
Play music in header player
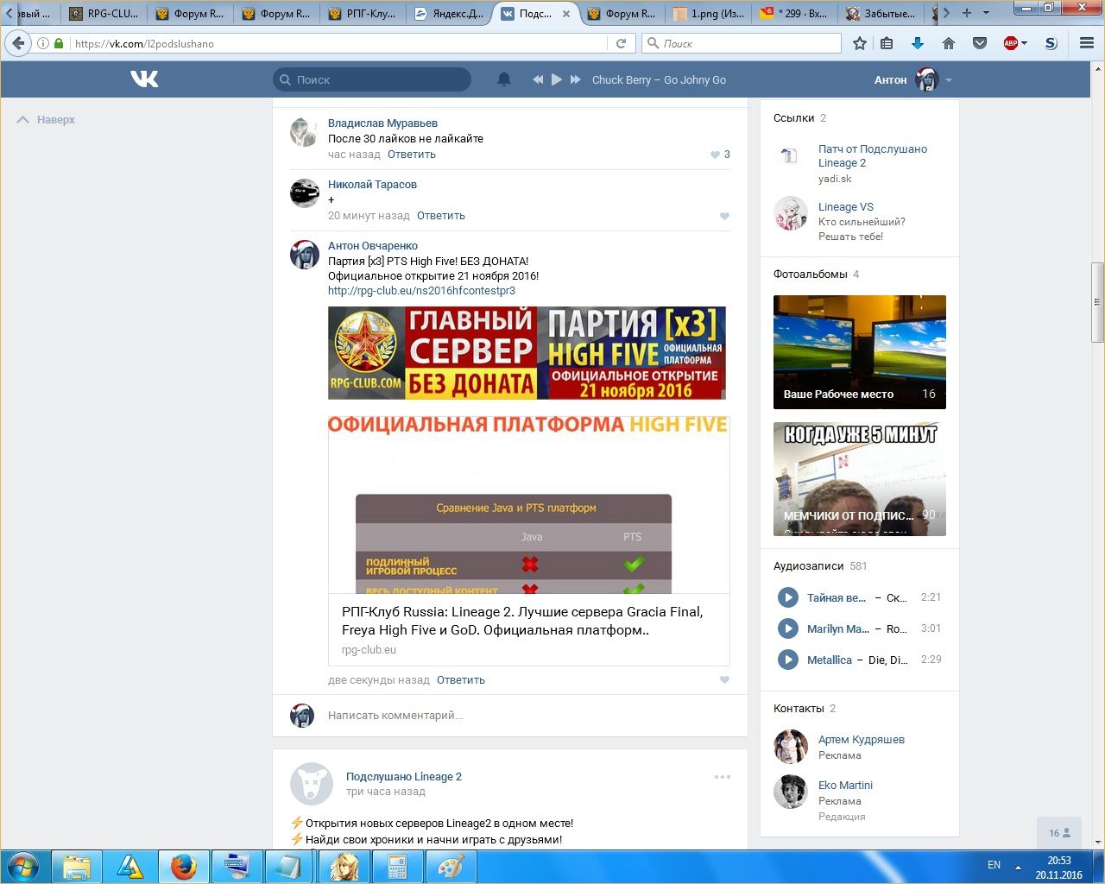coord(557,79)
